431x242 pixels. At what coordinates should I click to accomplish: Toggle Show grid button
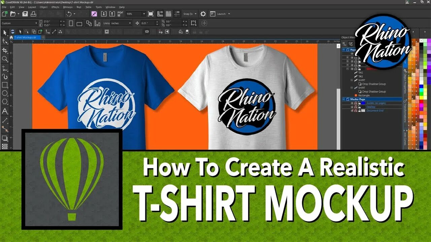[168, 14]
